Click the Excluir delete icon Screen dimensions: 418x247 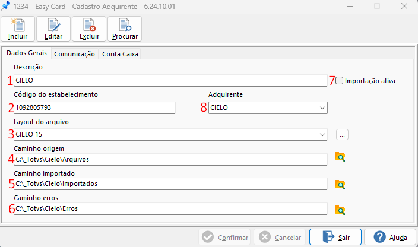click(x=89, y=26)
